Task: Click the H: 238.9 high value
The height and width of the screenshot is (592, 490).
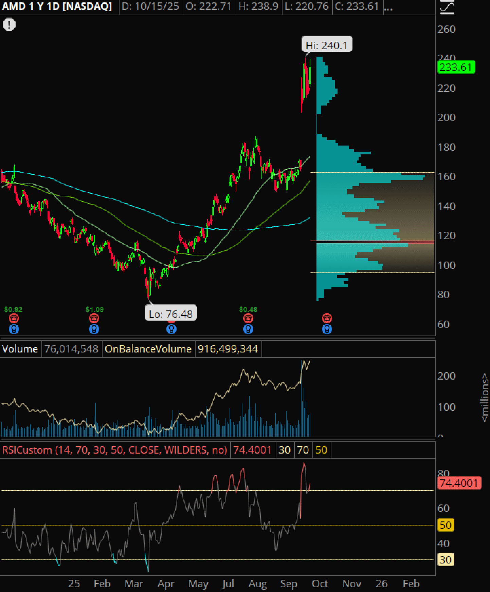Action: tap(258, 6)
